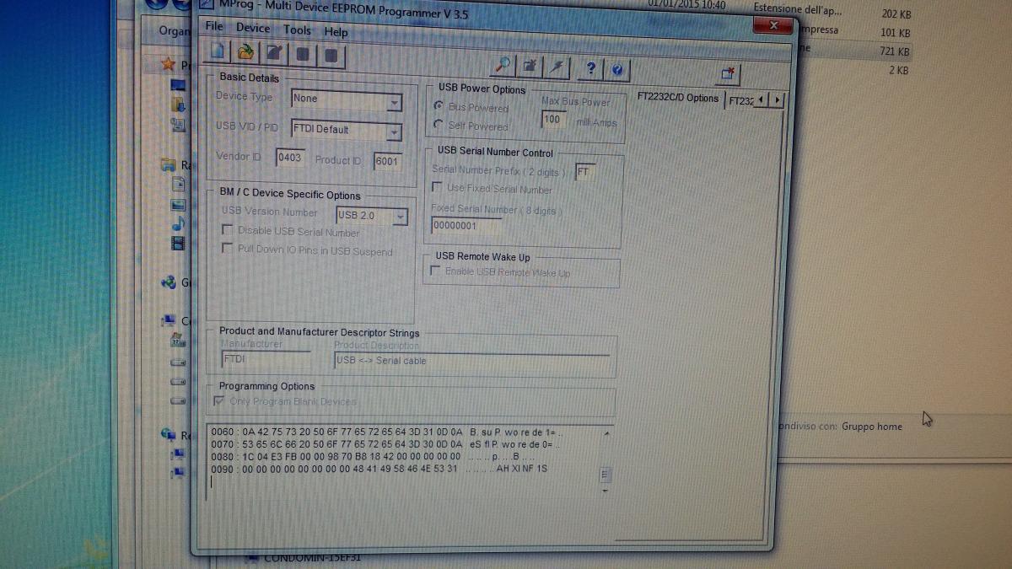
Task: Click the magnifying glass Scan icon
Action: coord(502,64)
